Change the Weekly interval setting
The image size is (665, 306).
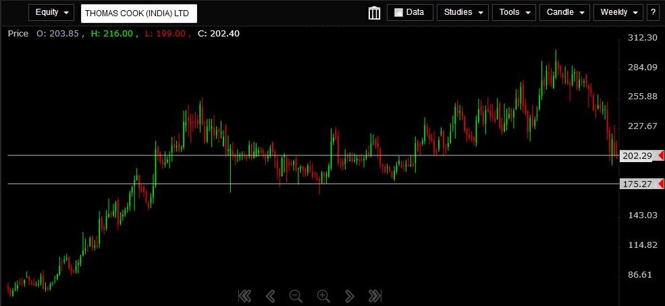618,12
